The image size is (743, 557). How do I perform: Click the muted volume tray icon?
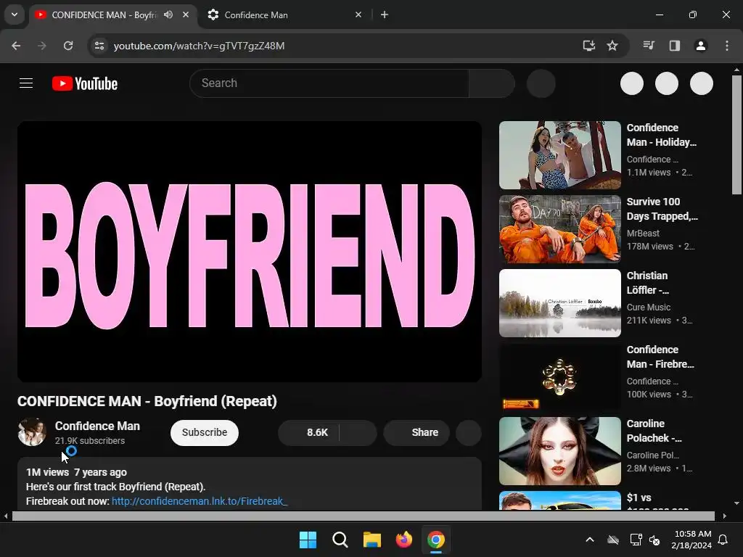tap(655, 540)
